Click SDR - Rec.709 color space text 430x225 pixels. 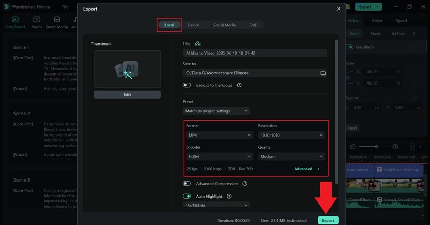tap(240, 169)
